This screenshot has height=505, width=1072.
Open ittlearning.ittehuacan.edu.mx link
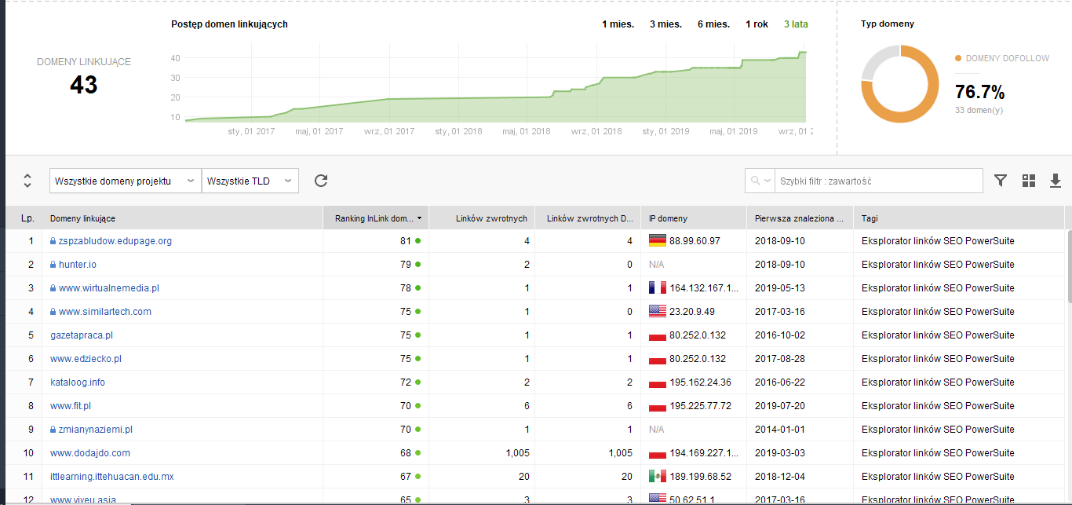112,477
